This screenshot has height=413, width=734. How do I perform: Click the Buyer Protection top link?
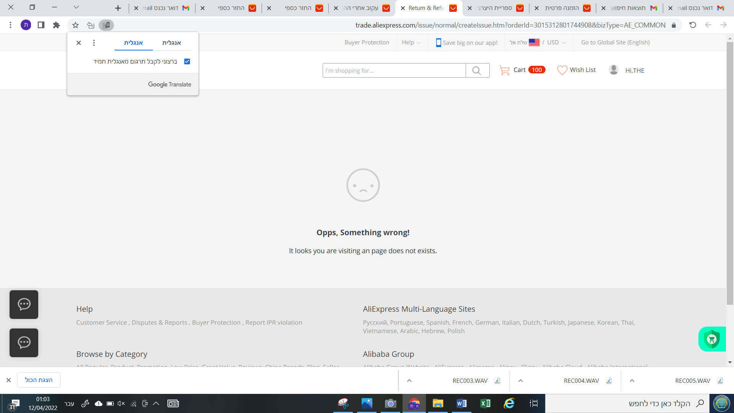367,42
